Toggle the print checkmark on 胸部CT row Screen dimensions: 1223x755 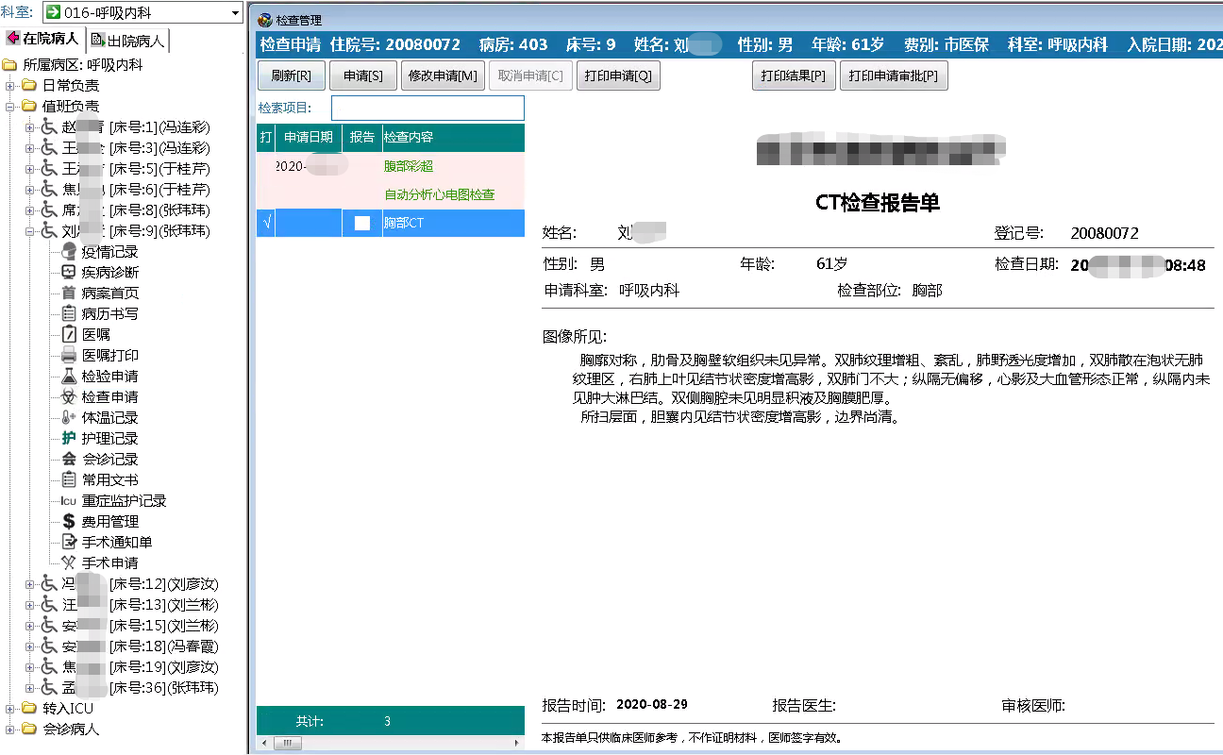point(265,224)
